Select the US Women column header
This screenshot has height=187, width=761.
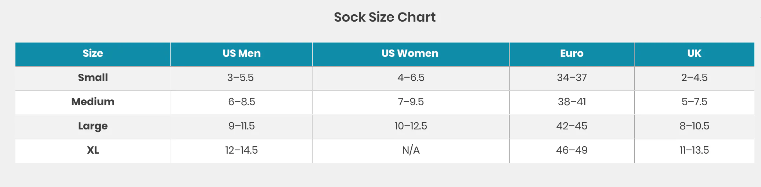[410, 54]
